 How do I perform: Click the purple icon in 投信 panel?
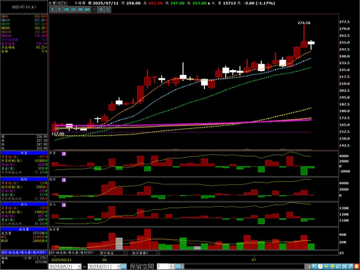pos(64,180)
